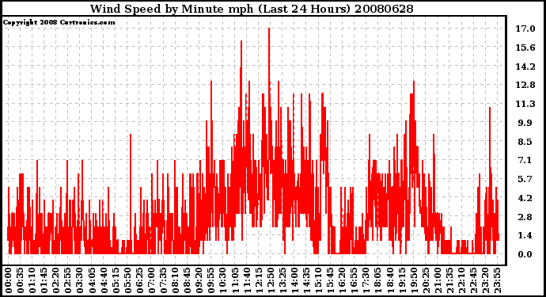
Task: Click the 08:10 time axis label
Action: pyautogui.click(x=175, y=281)
